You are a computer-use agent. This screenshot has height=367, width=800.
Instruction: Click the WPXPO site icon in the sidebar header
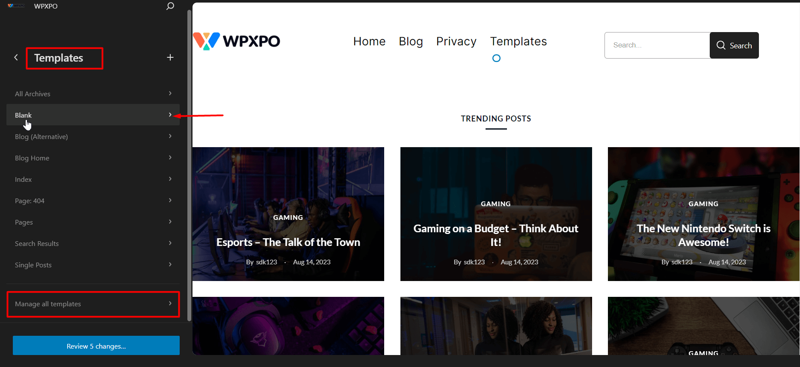click(x=16, y=6)
